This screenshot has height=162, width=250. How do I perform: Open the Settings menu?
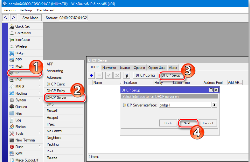point(26,10)
